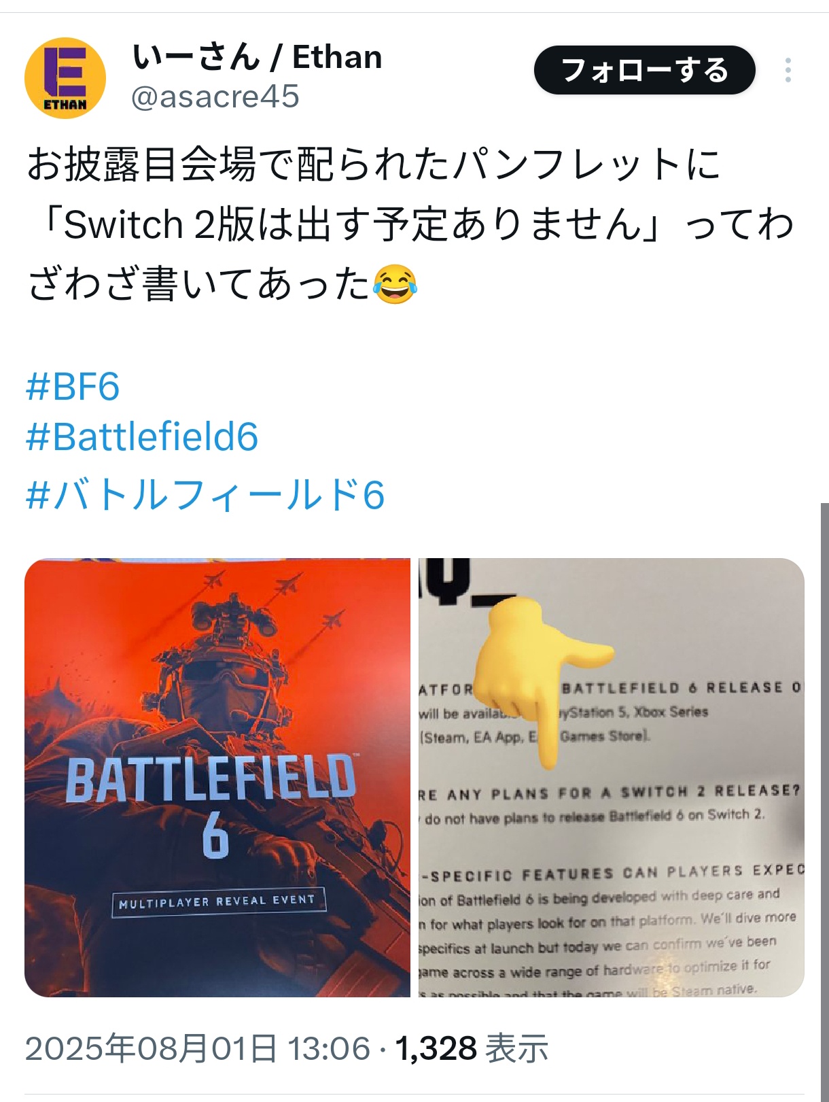View the Battlefield 6 poster photo
829x1102 pixels.
[217, 778]
